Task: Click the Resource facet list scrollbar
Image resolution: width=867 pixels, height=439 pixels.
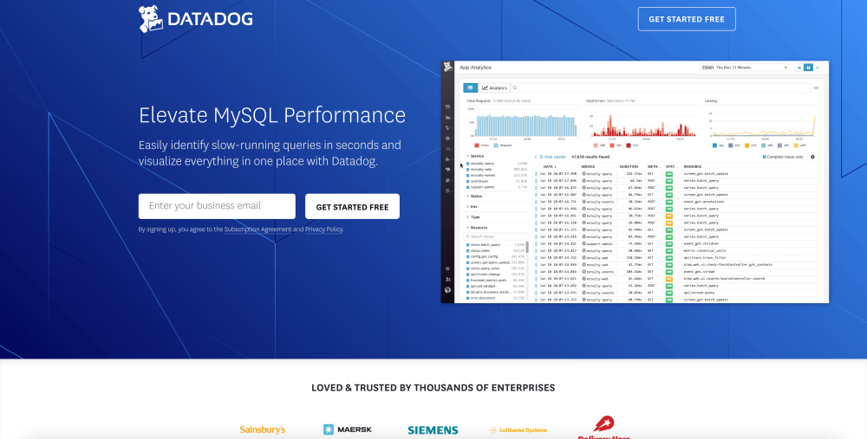Action: (526, 247)
